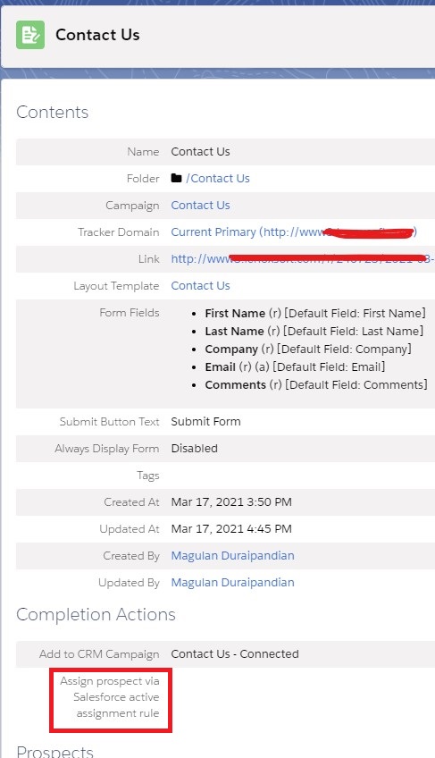Click the green form icon in header
Screen dimensions: 435x758
30,35
